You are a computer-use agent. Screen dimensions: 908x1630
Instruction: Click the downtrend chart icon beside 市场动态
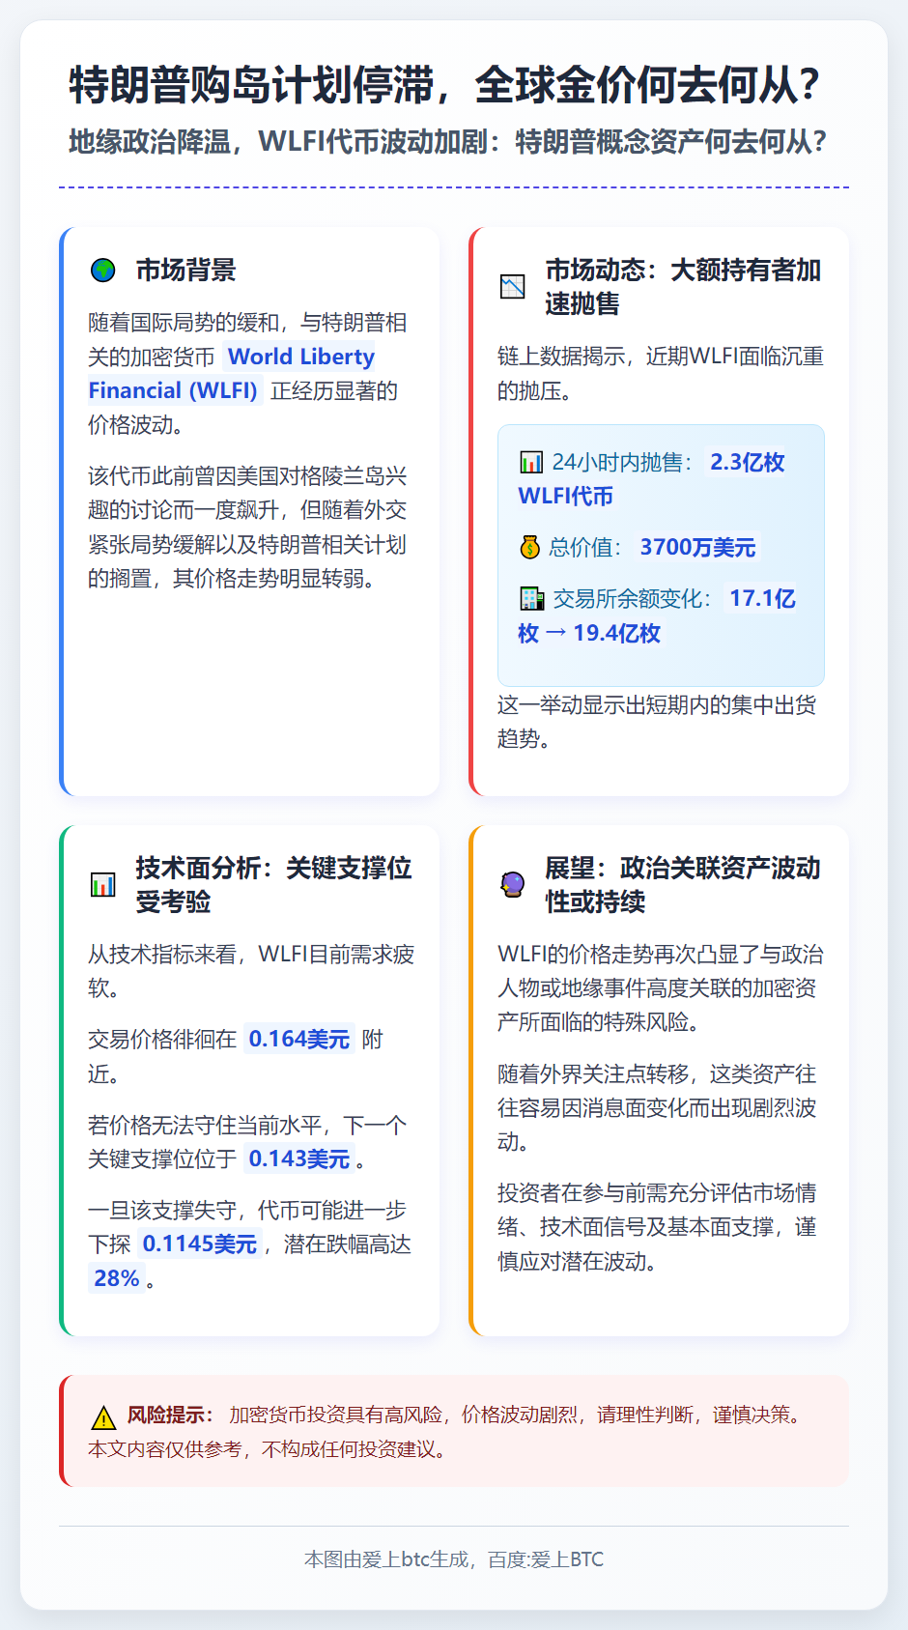tap(512, 287)
